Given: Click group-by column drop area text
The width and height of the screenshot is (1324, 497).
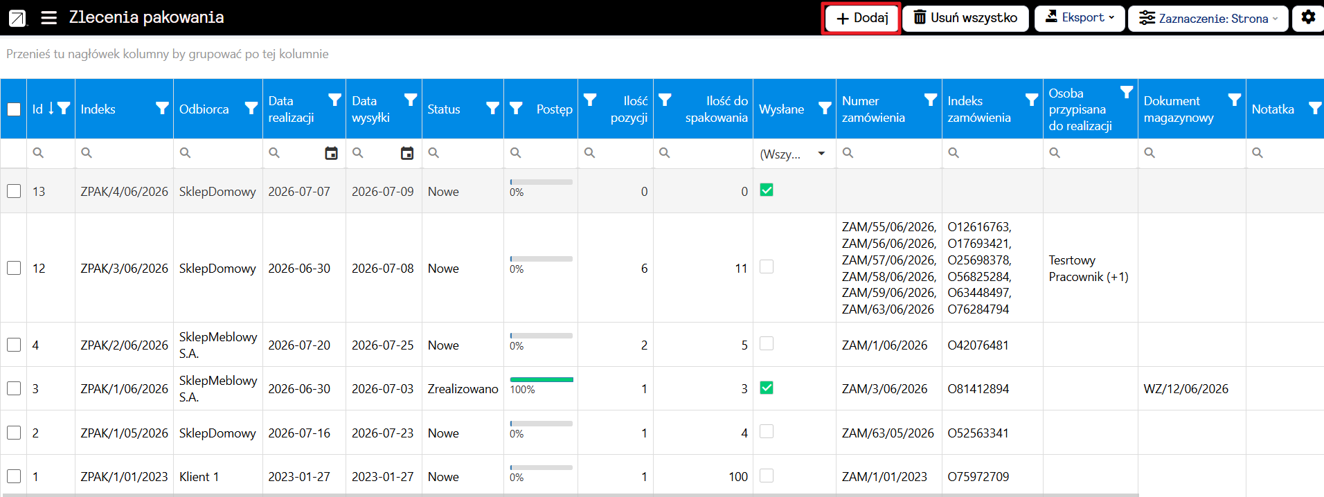Looking at the screenshot, I should [168, 54].
